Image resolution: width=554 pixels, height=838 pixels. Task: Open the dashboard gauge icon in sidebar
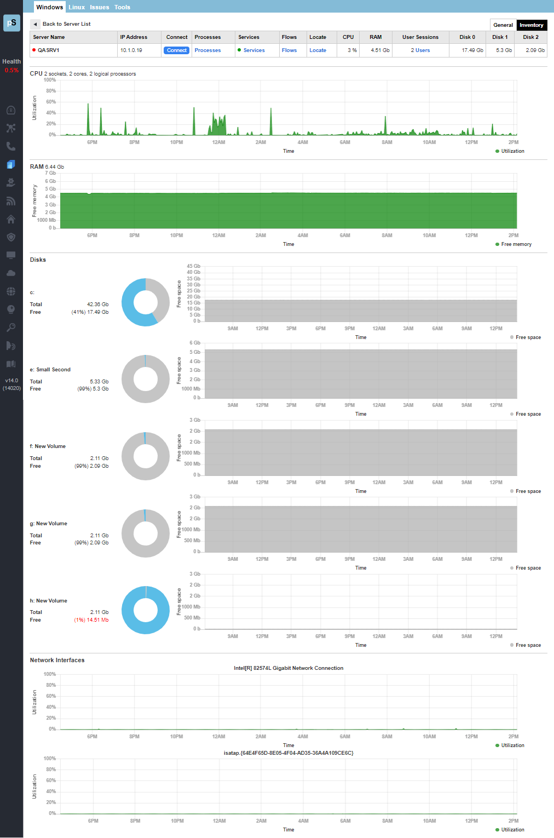11,110
